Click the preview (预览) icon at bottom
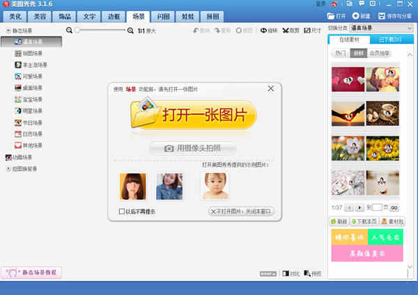Viewport: 418px width, 295px height. [x=307, y=273]
